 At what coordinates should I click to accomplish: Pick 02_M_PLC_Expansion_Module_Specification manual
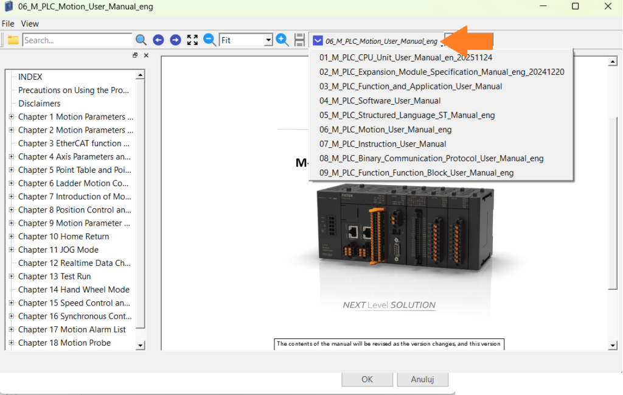[x=442, y=72]
